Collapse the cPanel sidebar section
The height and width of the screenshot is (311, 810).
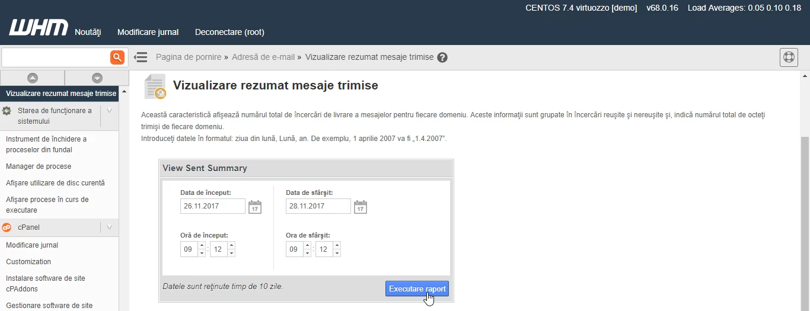[109, 227]
